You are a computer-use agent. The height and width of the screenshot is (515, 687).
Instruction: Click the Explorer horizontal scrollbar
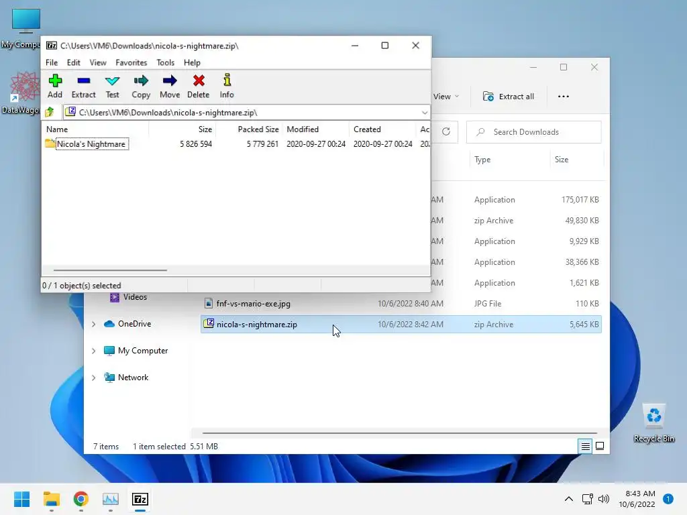point(400,433)
